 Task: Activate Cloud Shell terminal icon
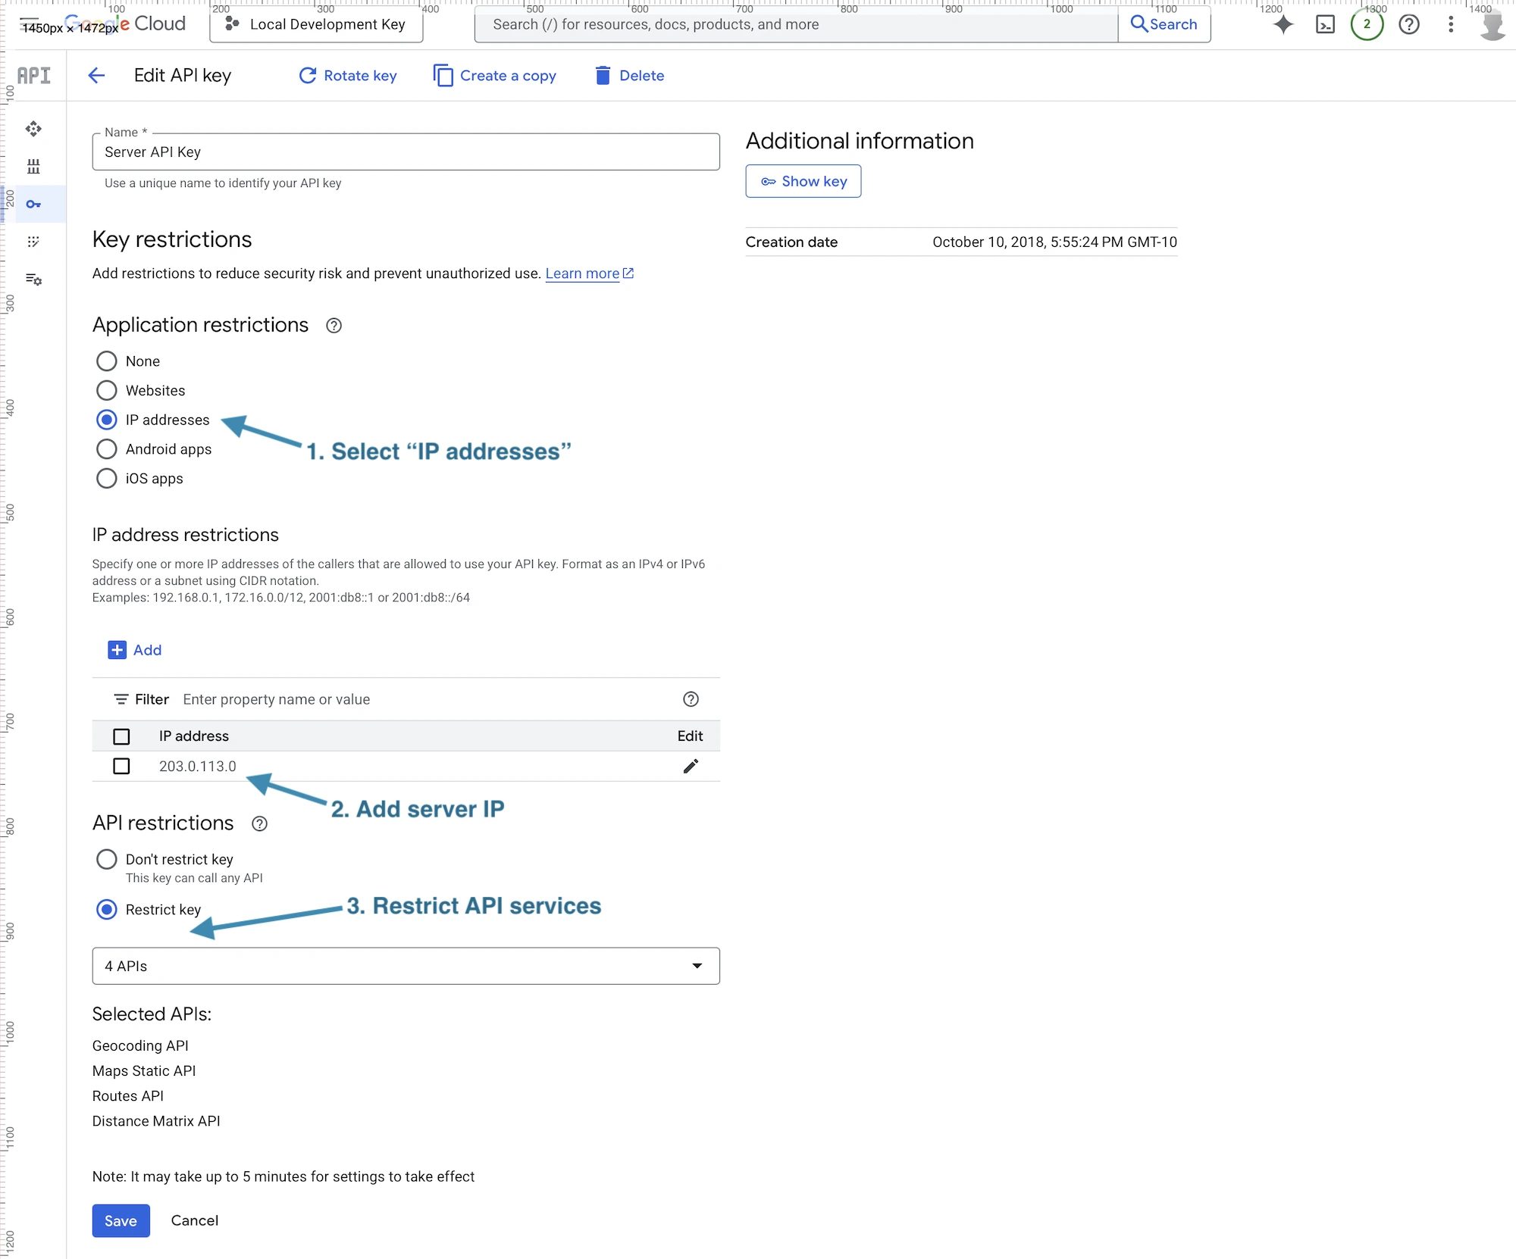[x=1325, y=24]
